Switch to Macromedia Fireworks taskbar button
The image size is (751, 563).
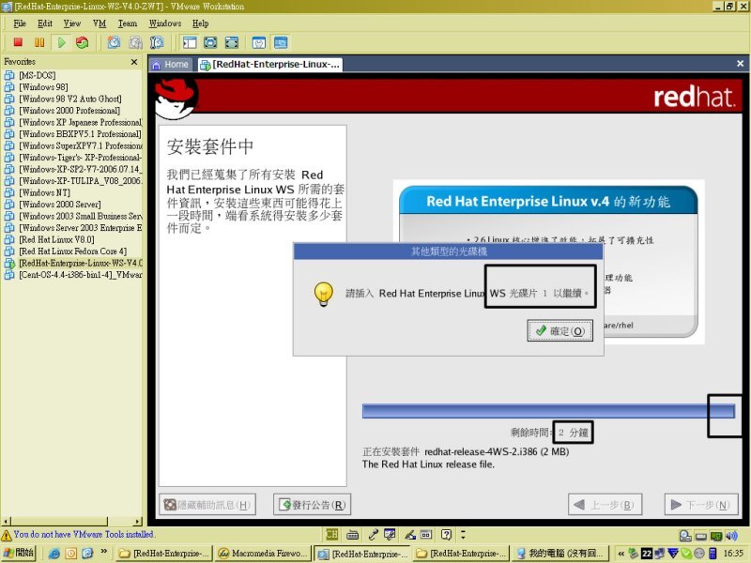pos(263,553)
